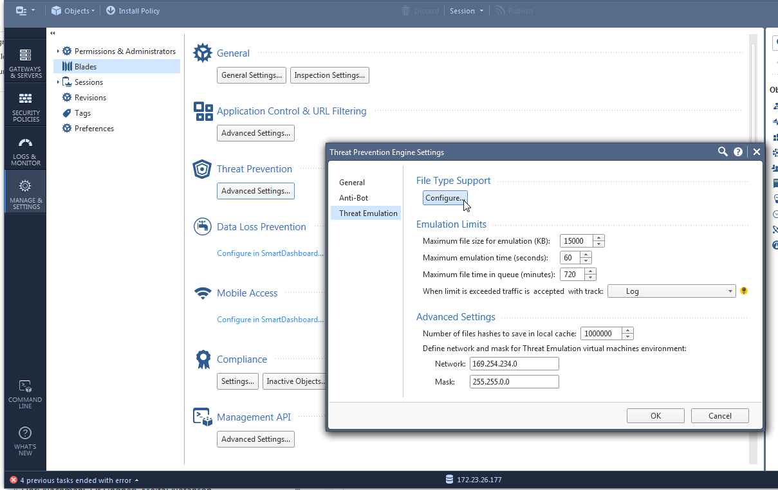This screenshot has height=490, width=778.
Task: Click Install Policy in the toolbar
Action: [x=133, y=10]
